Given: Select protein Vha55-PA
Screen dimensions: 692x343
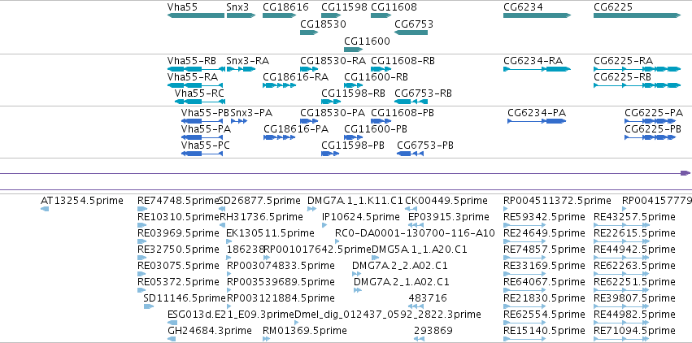Looking at the screenshot, I should click(202, 137).
